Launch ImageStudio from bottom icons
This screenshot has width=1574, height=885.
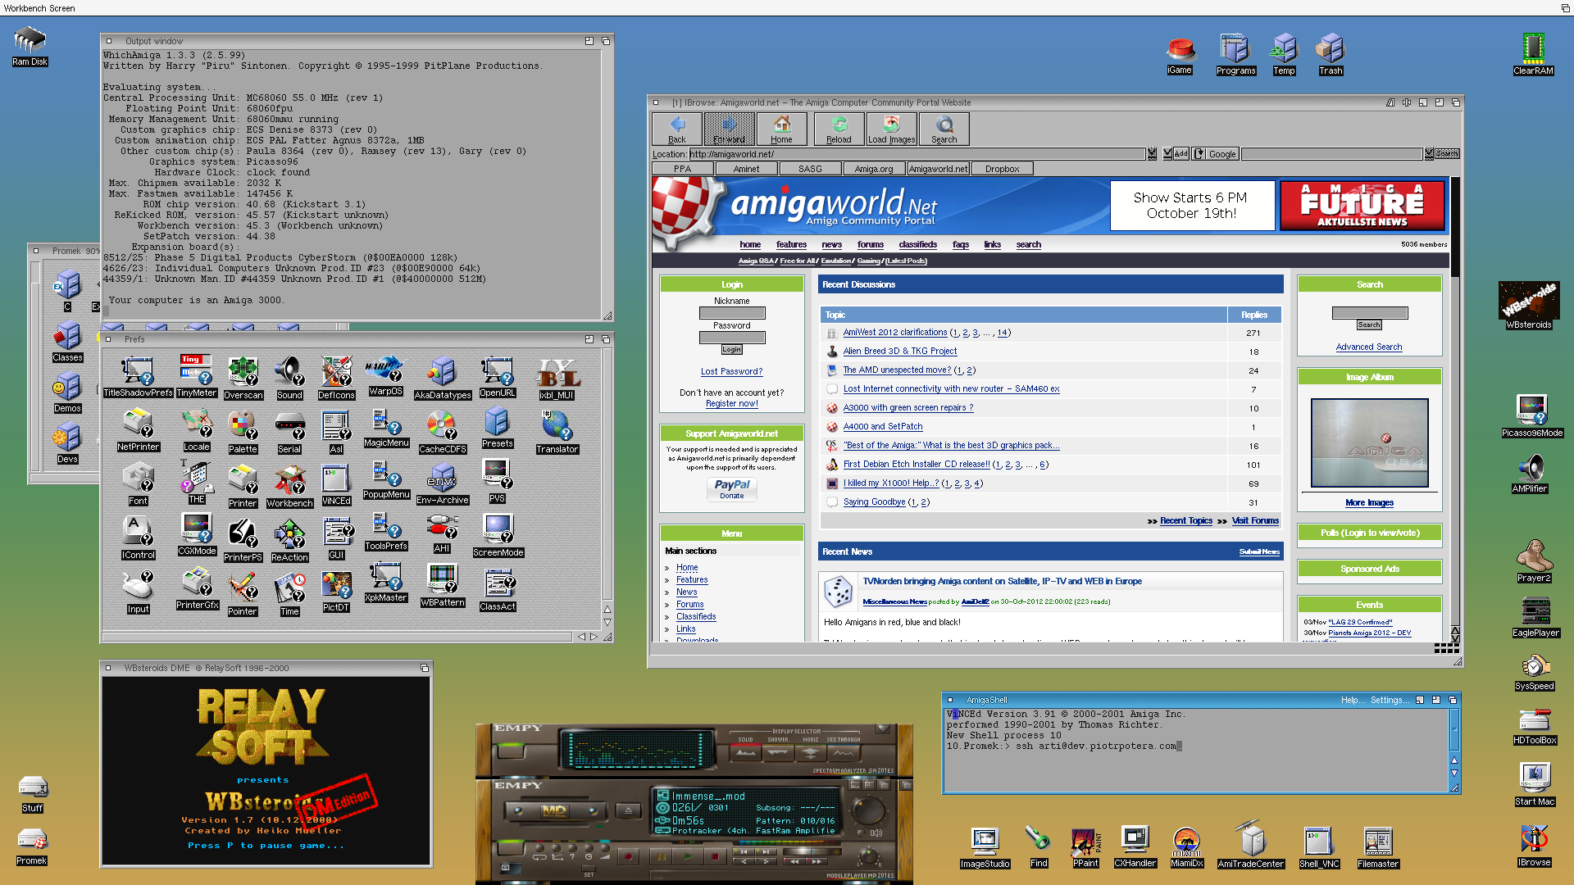pos(985,847)
